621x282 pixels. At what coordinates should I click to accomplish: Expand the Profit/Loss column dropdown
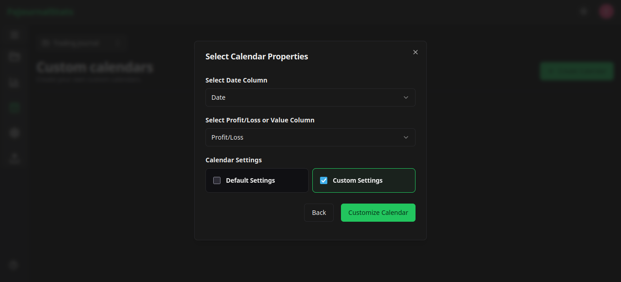pos(310,137)
